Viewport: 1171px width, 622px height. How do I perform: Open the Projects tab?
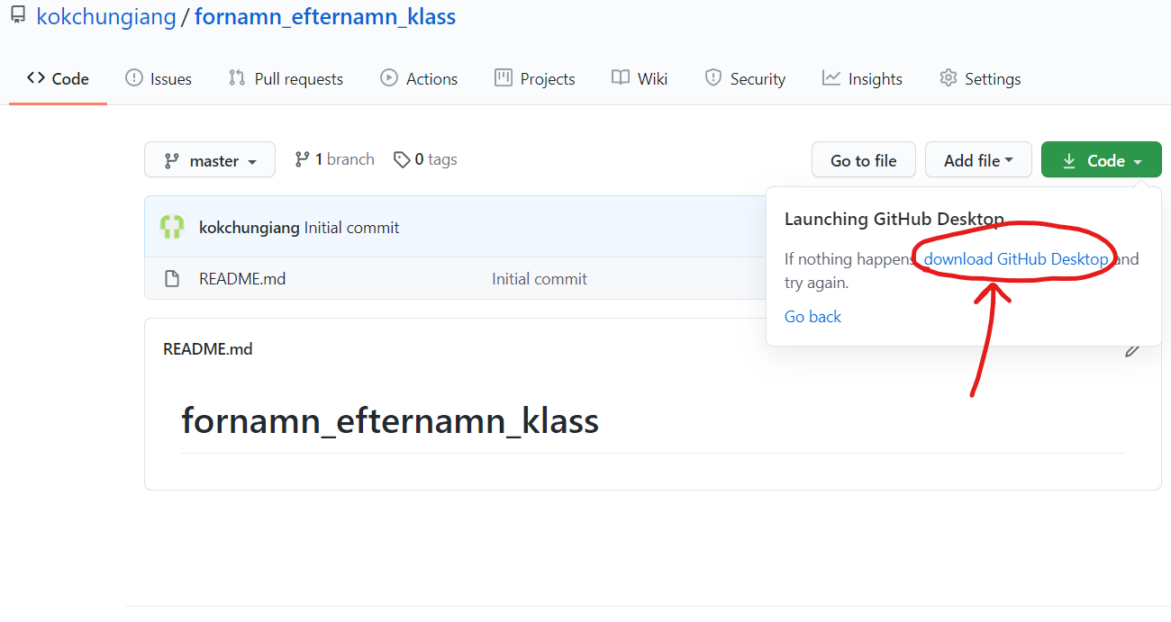tap(534, 79)
